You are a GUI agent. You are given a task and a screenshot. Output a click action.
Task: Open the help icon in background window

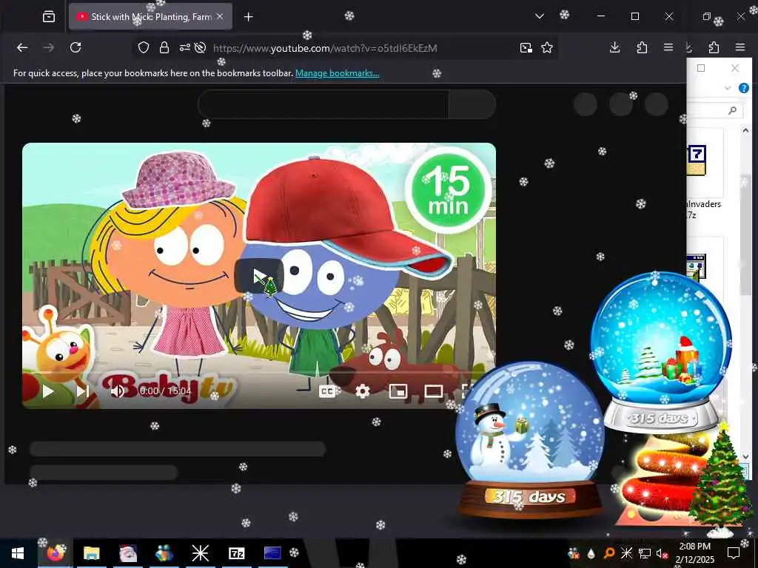click(x=743, y=88)
